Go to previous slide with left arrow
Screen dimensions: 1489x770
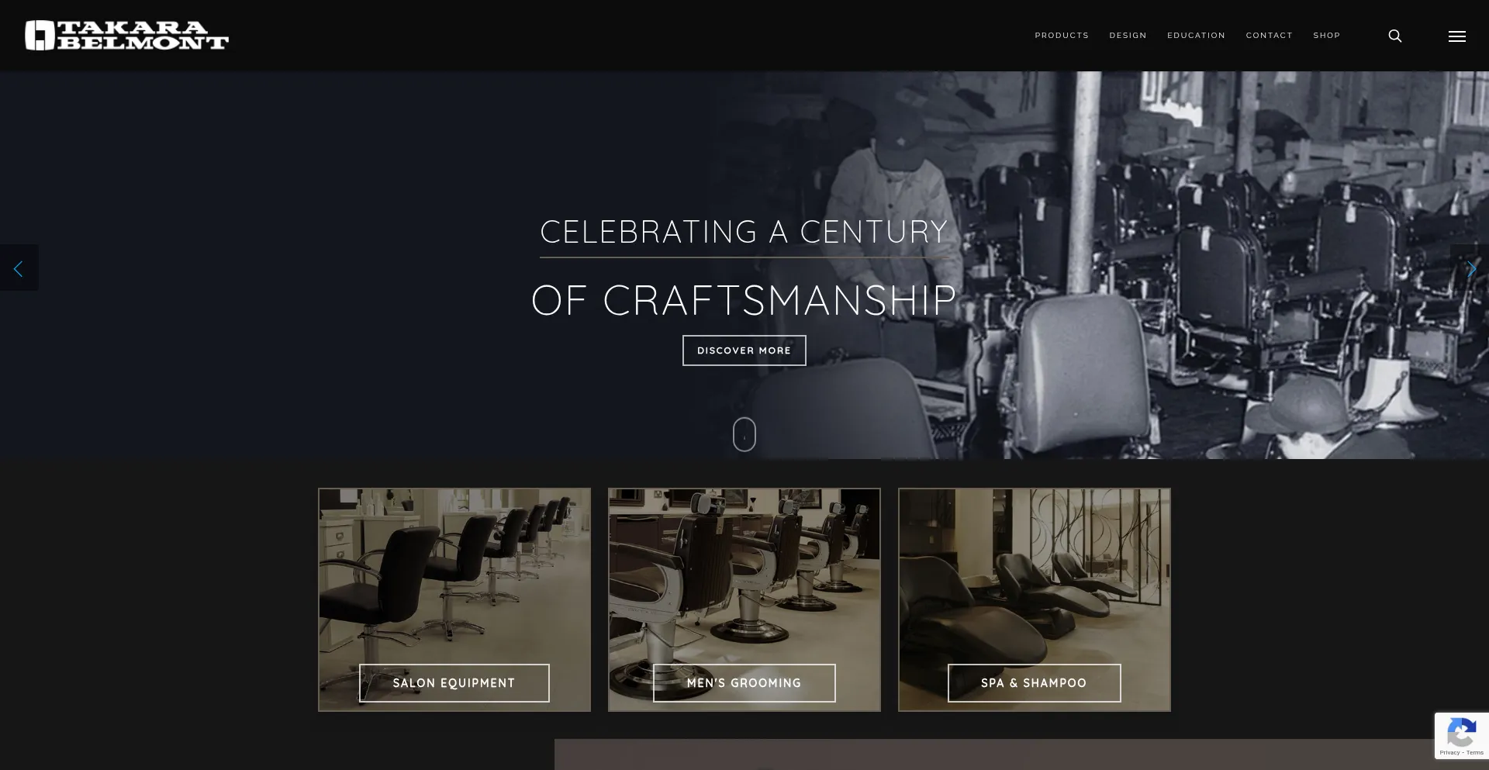point(19,268)
